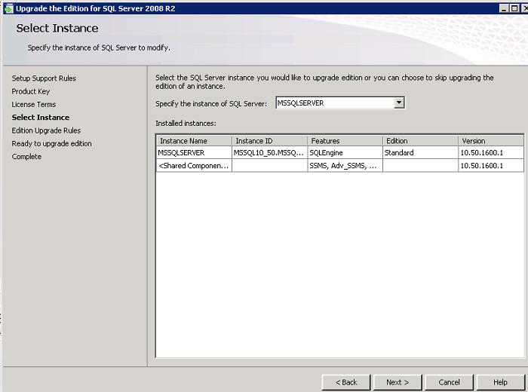Sort by Features column header
Viewport: 528px width, 392px height.
click(345, 141)
